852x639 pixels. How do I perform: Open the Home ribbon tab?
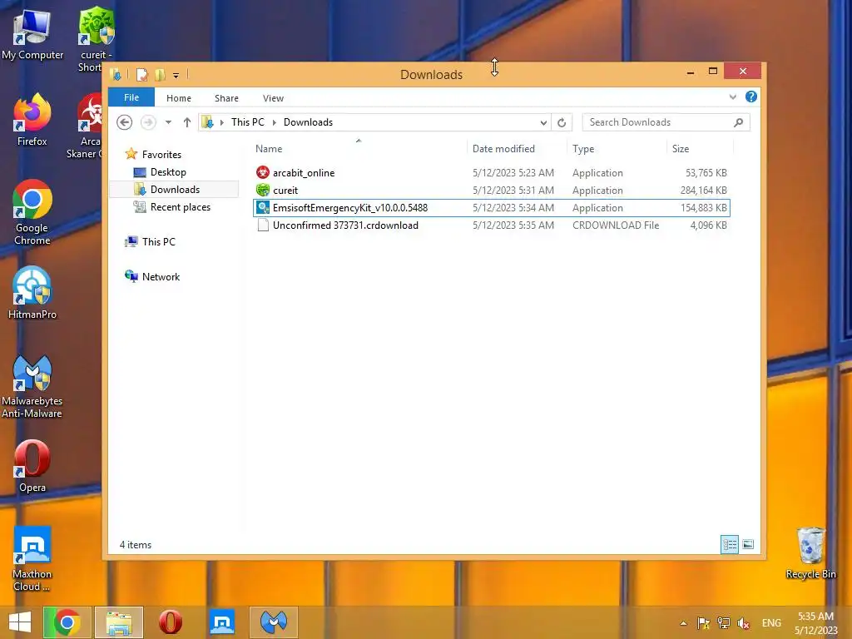pyautogui.click(x=179, y=98)
